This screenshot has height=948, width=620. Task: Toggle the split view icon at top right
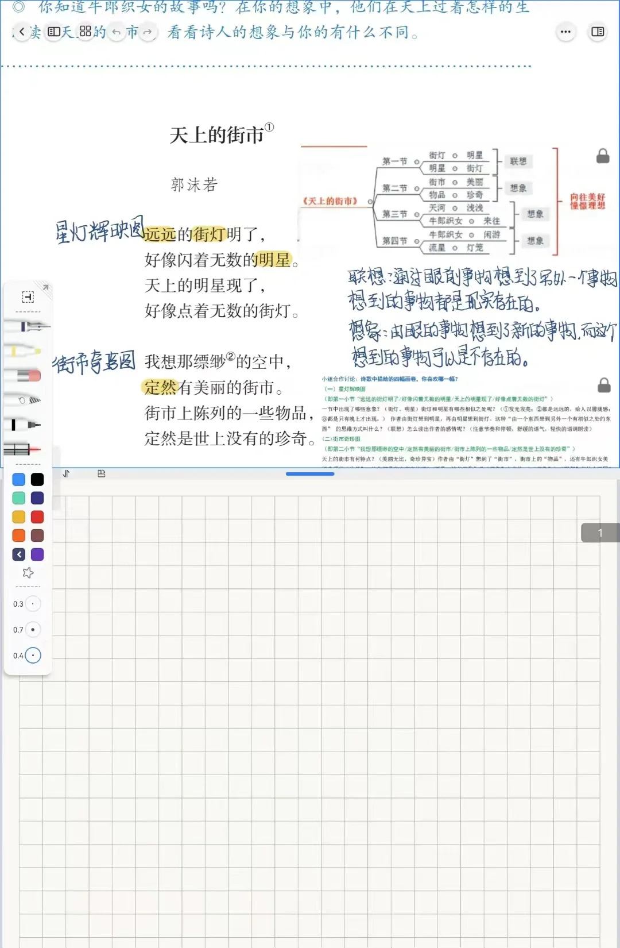click(x=598, y=32)
